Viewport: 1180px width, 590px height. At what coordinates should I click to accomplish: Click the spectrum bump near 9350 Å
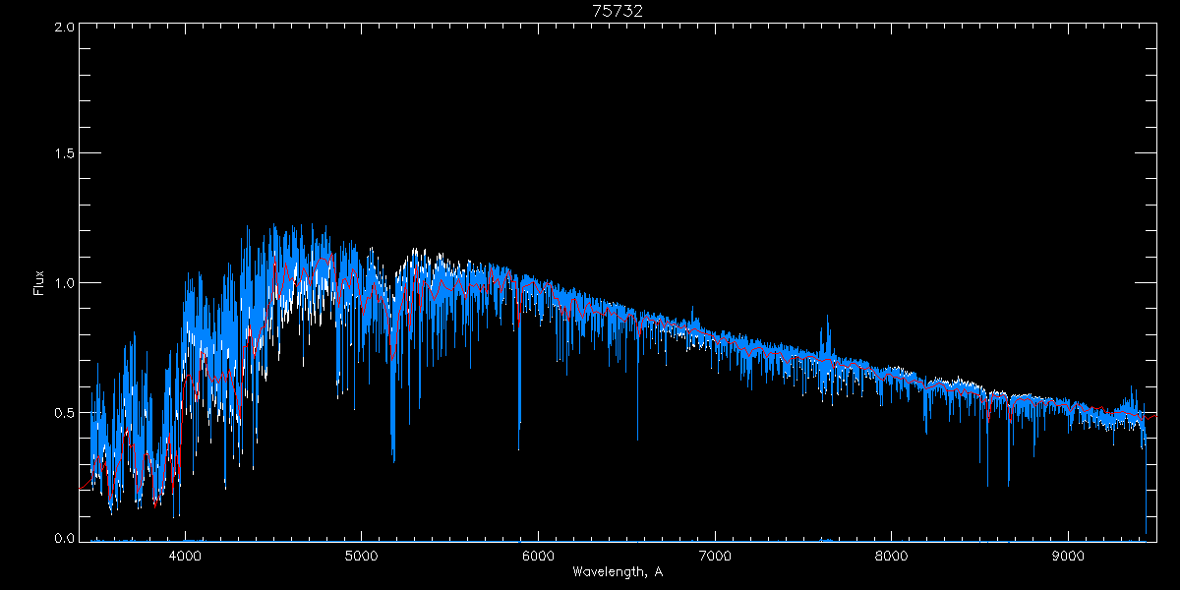1131,398
